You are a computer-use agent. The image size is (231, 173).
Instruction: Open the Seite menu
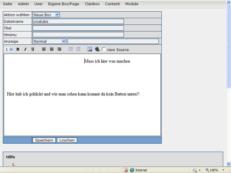[x=8, y=4]
